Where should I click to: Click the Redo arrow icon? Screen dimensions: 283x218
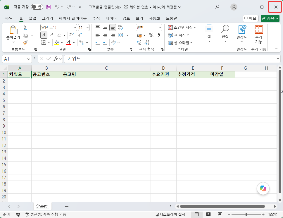[69, 7]
